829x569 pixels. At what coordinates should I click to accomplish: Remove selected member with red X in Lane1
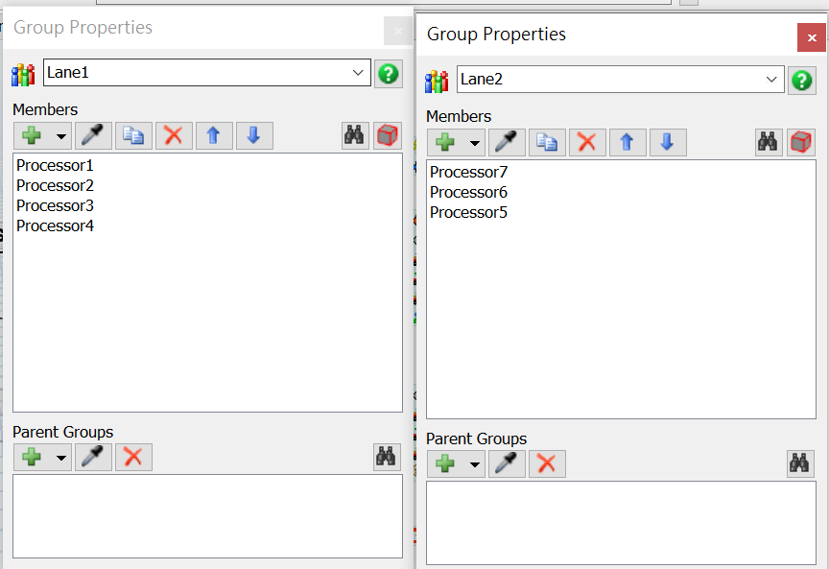click(173, 135)
